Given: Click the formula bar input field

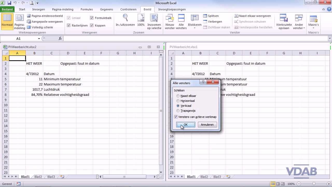Looking at the screenshot, I should 196,38.
